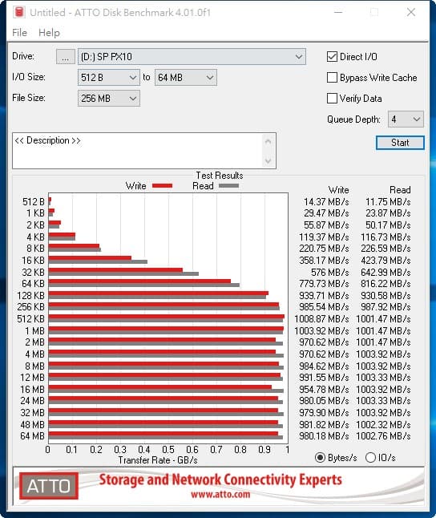Click the Storage and Network Connectivity Experts banner text

coord(220,480)
